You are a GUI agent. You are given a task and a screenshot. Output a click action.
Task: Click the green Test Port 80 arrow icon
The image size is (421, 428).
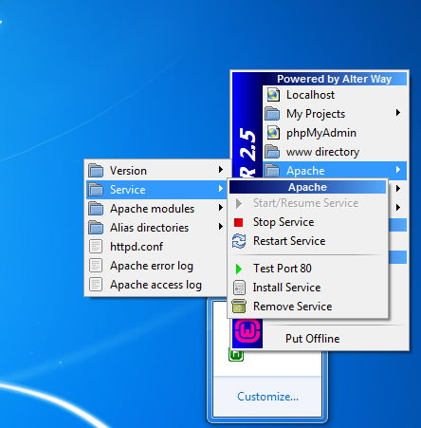click(239, 269)
